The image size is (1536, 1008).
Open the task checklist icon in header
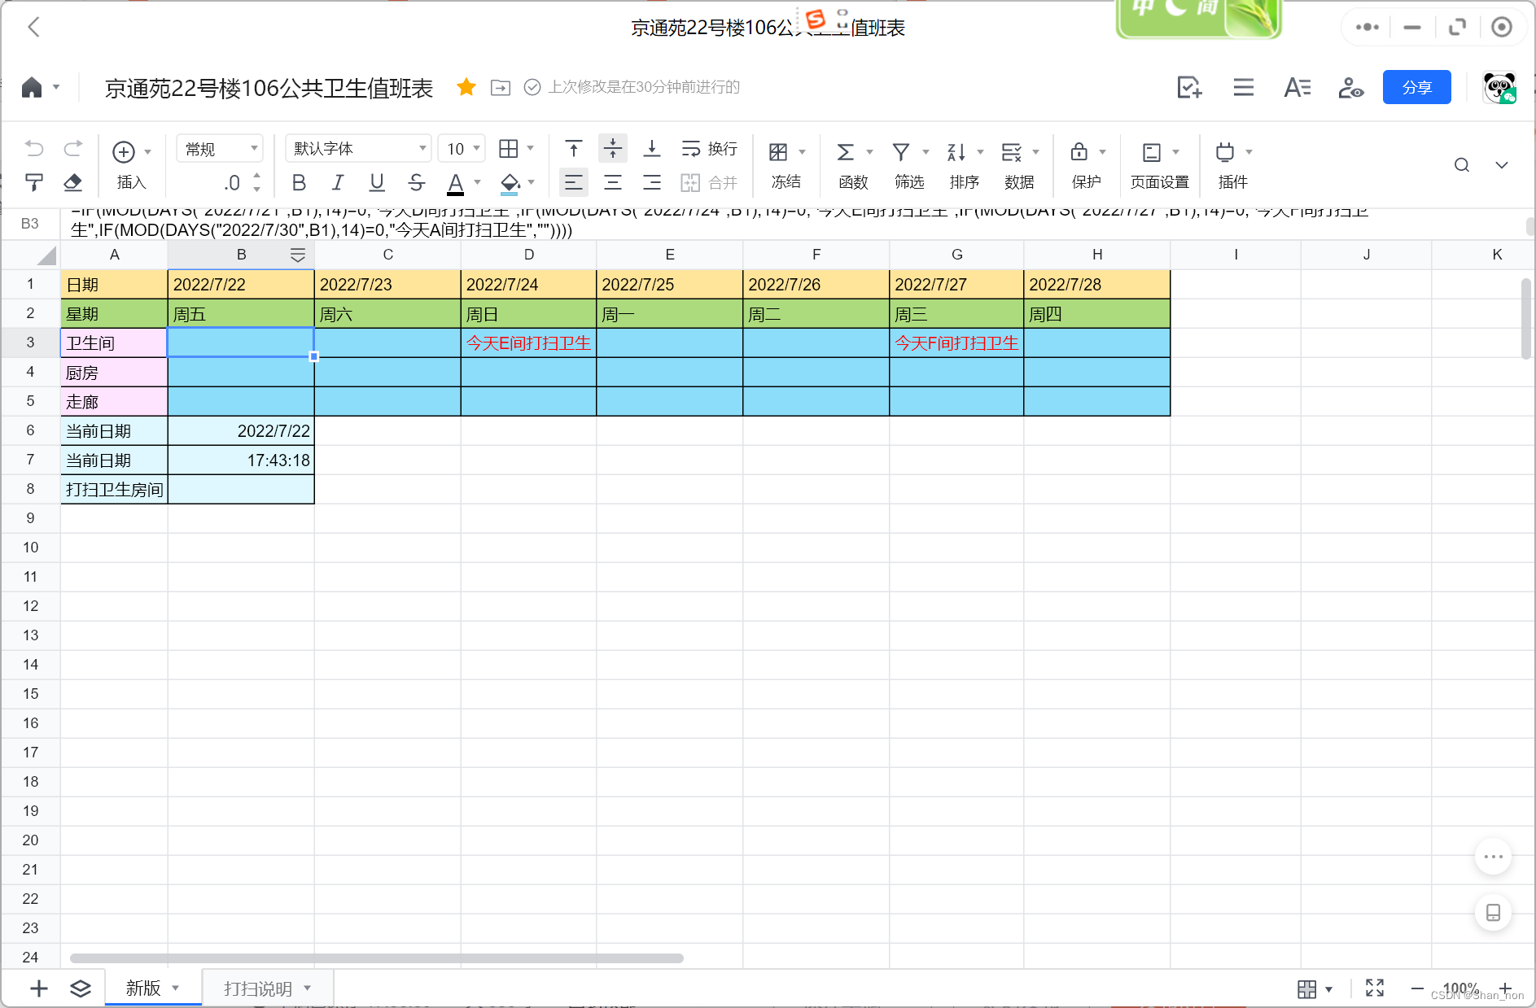pyautogui.click(x=1189, y=87)
